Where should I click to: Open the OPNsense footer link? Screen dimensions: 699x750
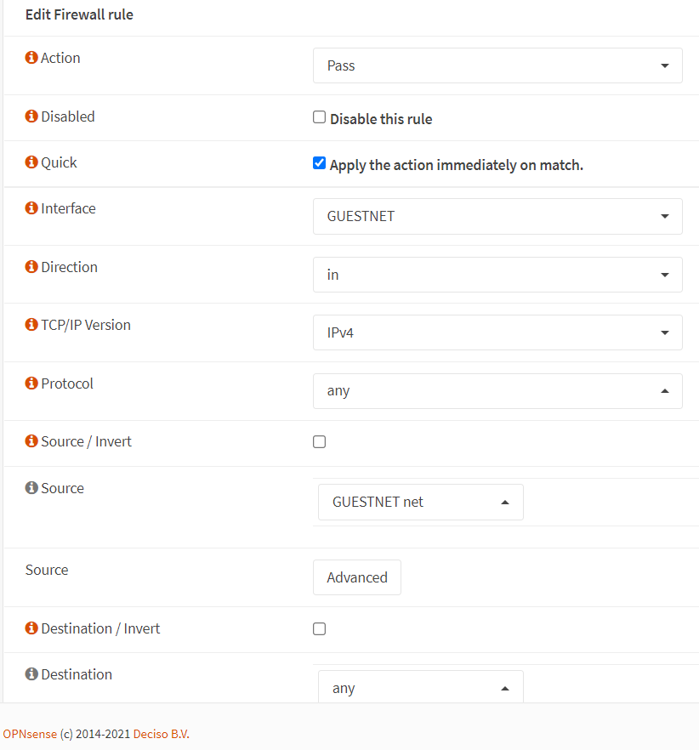[30, 733]
